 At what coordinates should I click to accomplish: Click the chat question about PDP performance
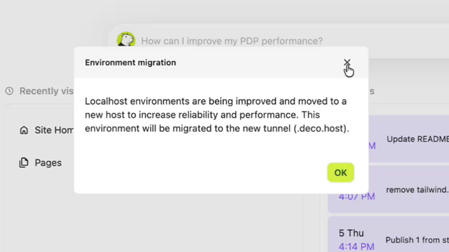point(232,41)
